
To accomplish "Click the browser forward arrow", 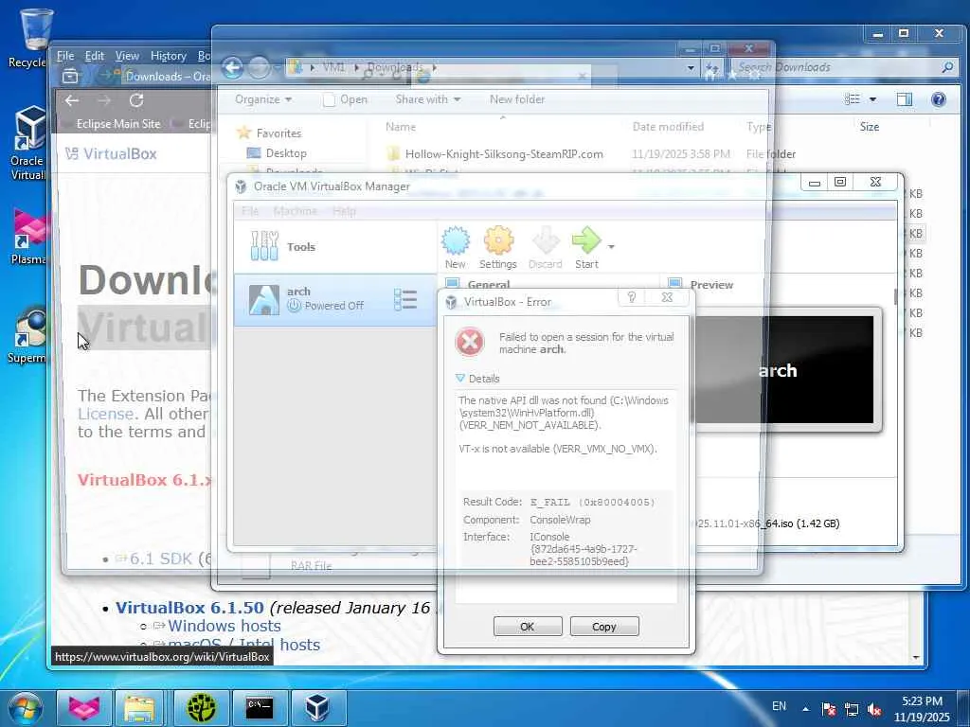I will [104, 100].
